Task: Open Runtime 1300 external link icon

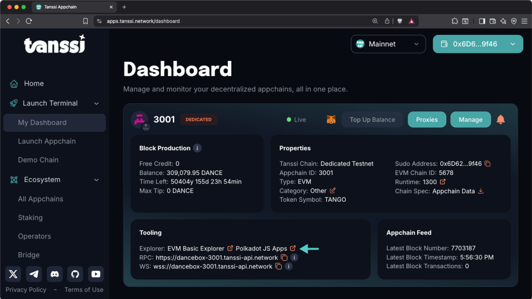Action: tap(442, 182)
